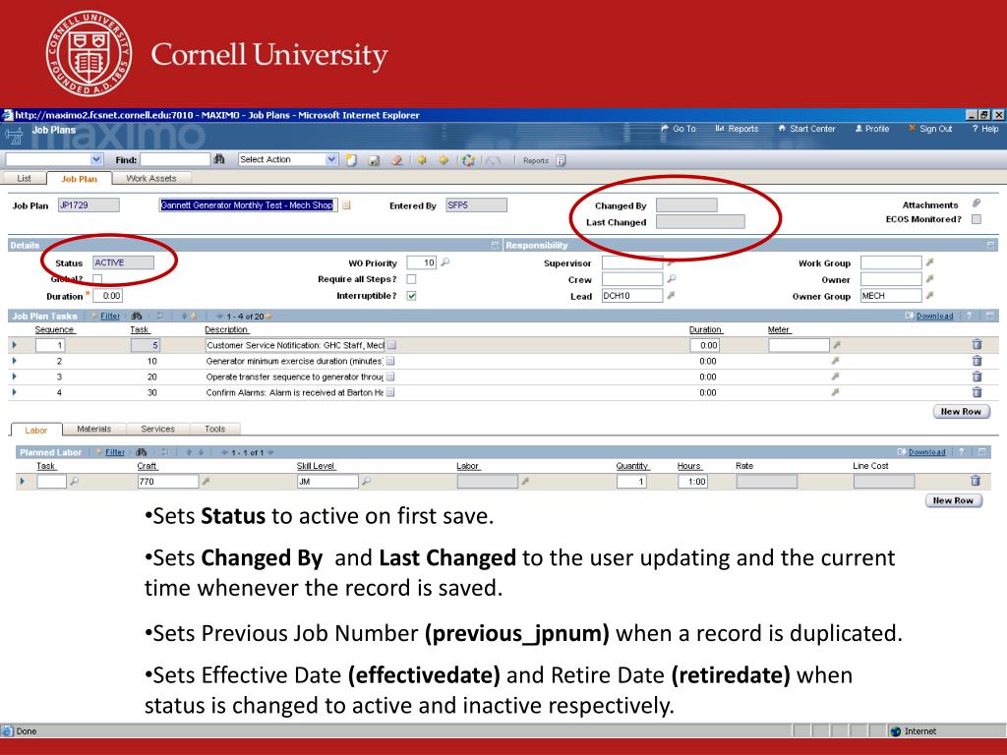
Task: Click the Clear Changes eraser icon
Action: click(397, 160)
